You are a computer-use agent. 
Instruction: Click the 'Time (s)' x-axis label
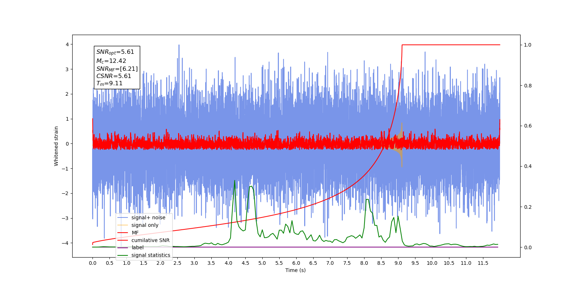296,270
